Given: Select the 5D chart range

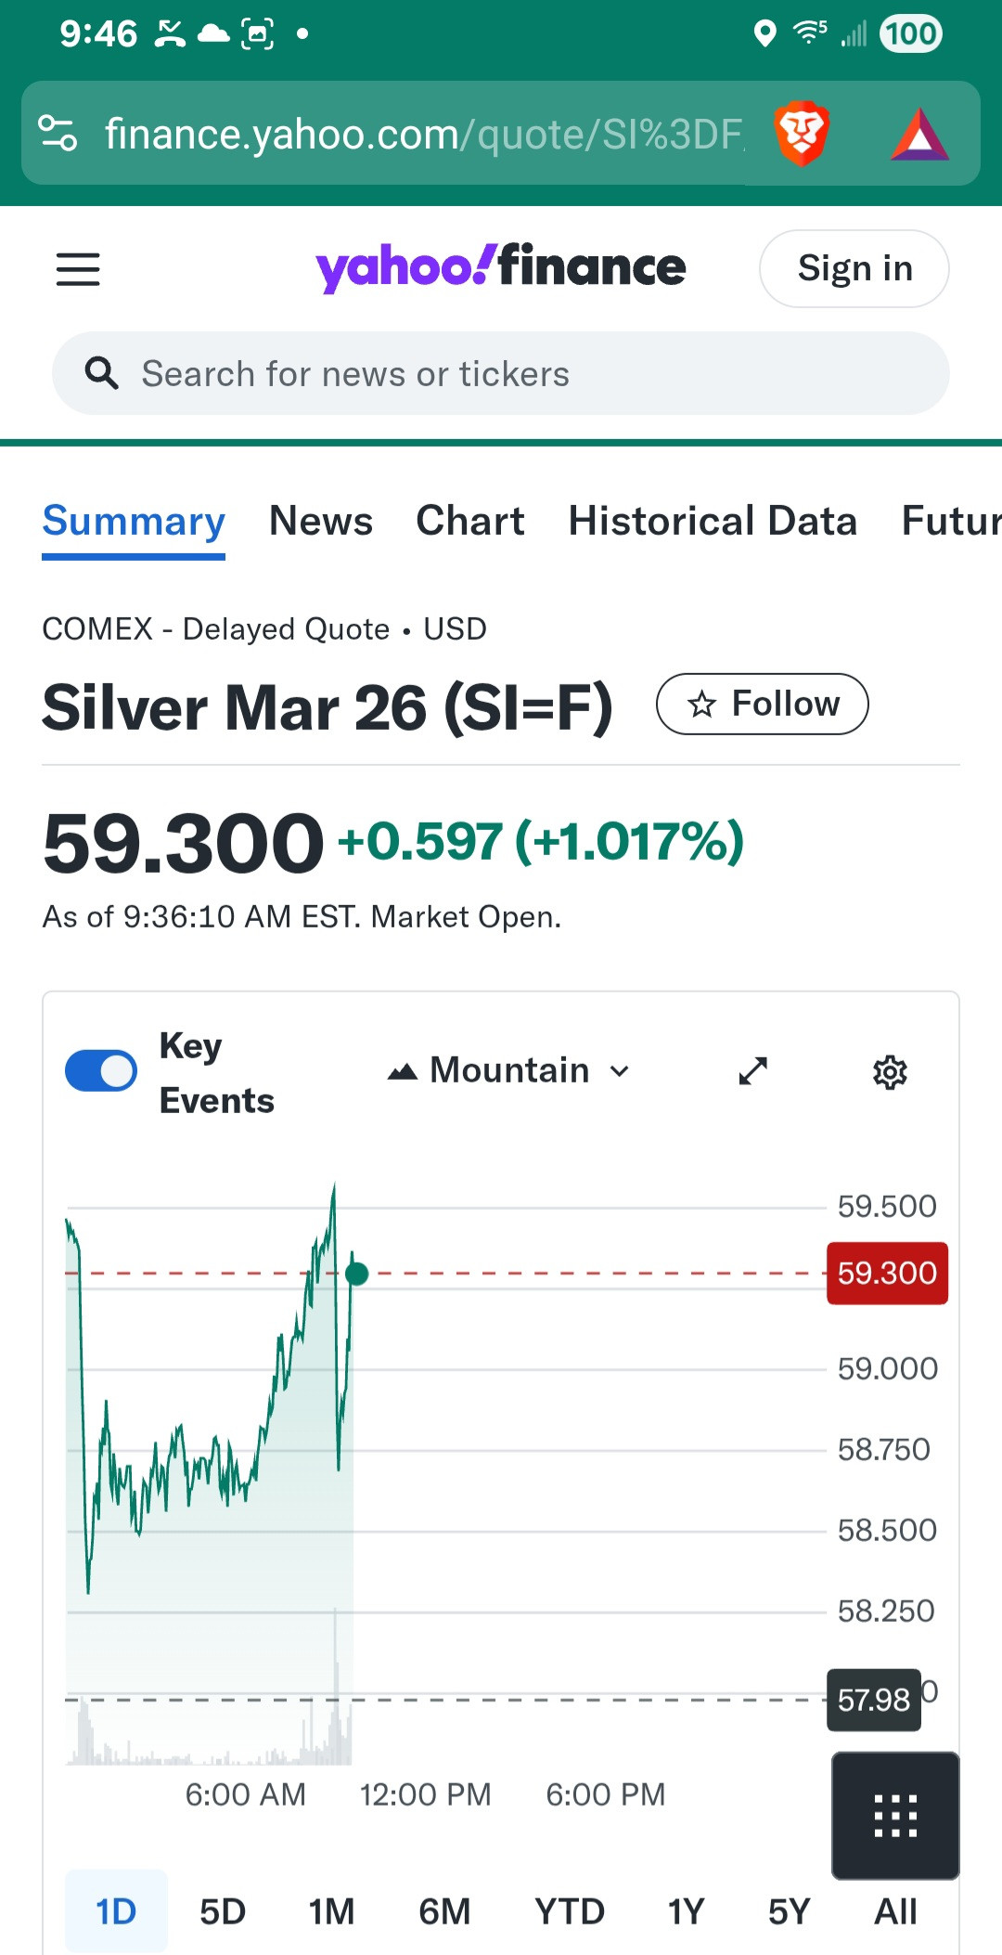Looking at the screenshot, I should pos(223,1911).
